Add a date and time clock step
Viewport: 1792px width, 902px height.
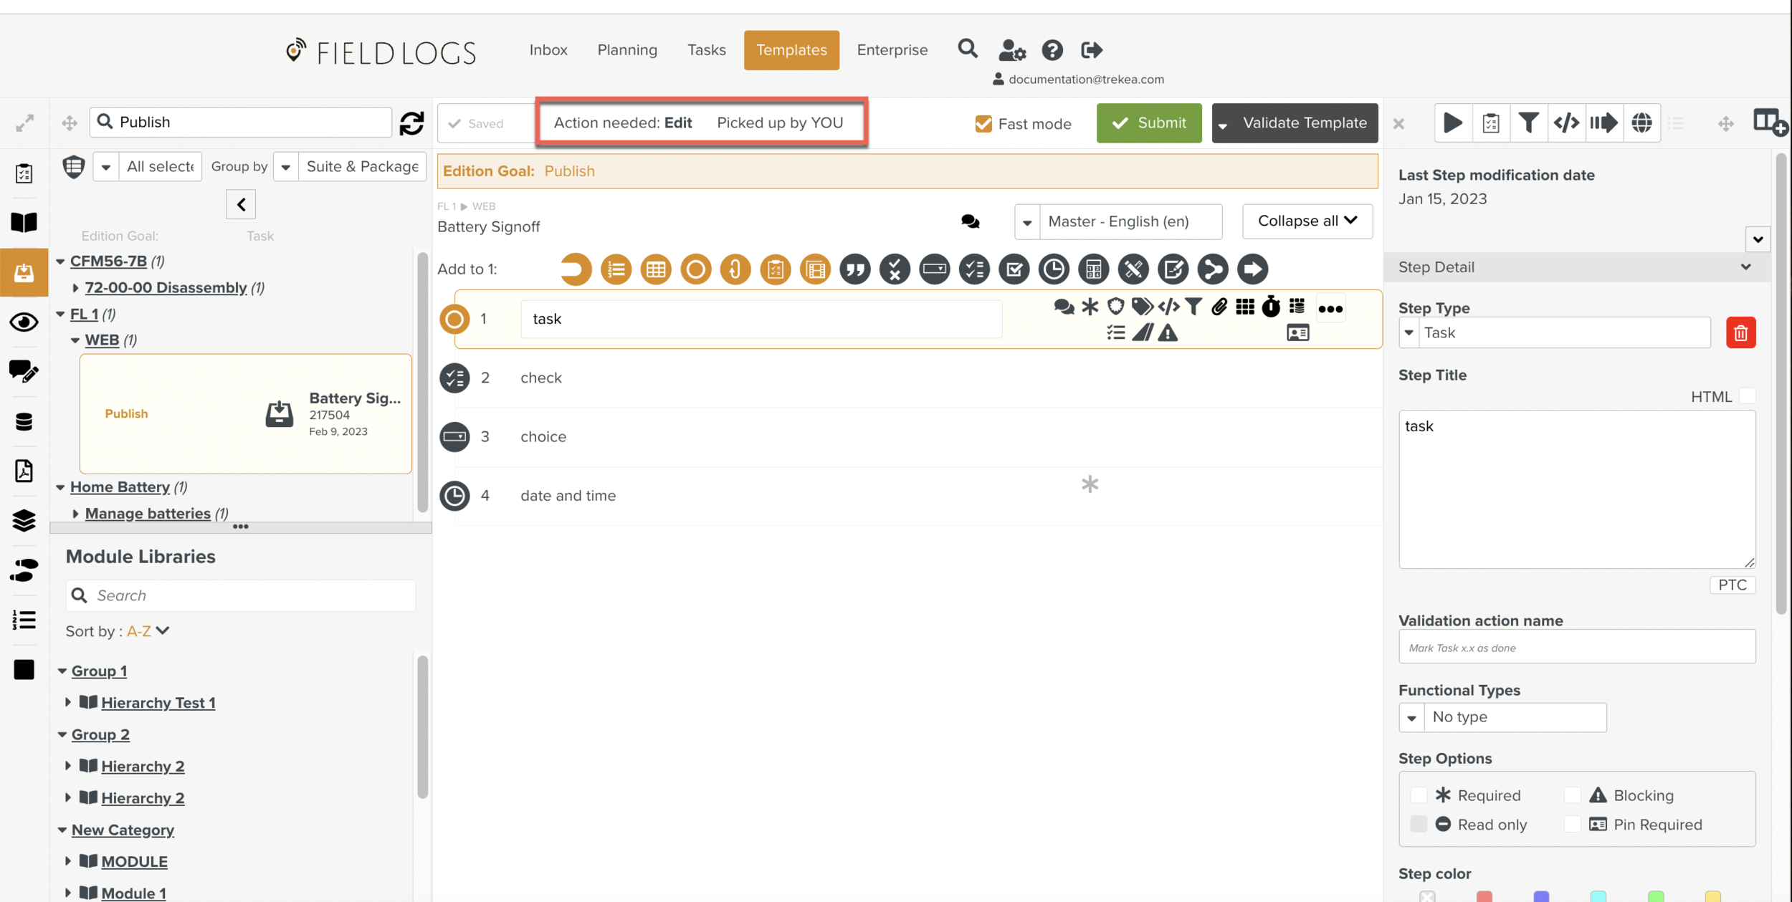pyautogui.click(x=1053, y=269)
